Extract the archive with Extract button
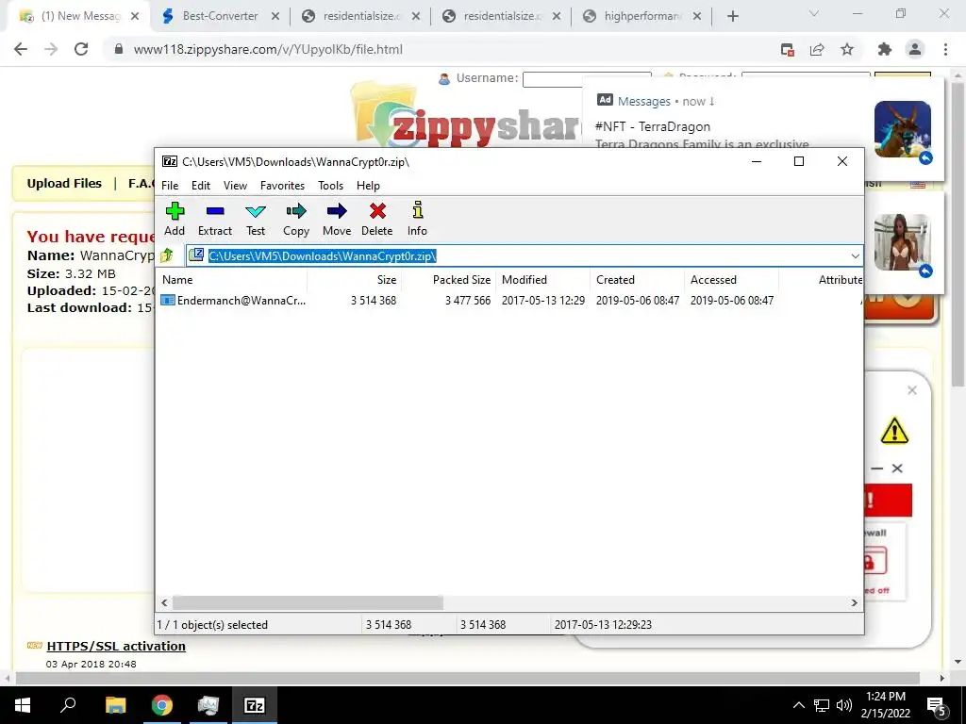 click(x=214, y=219)
